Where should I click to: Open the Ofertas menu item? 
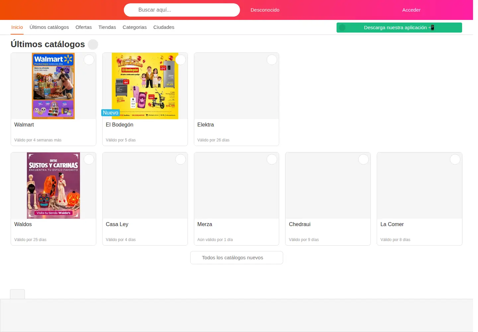point(84,27)
